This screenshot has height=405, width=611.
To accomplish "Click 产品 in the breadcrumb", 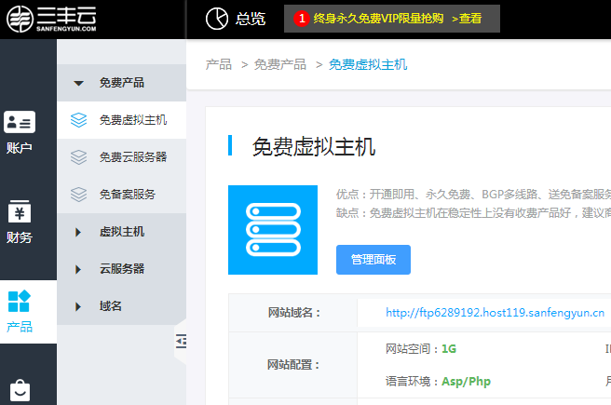I will coord(219,64).
